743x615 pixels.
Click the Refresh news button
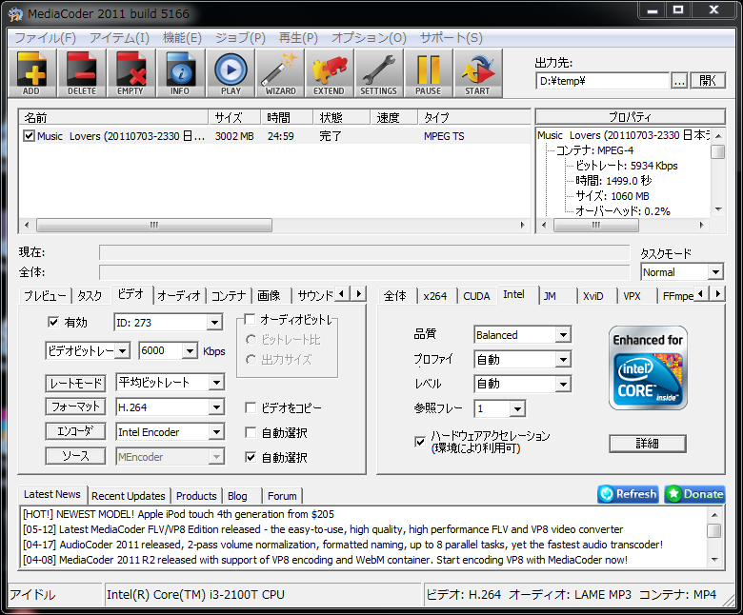[628, 494]
